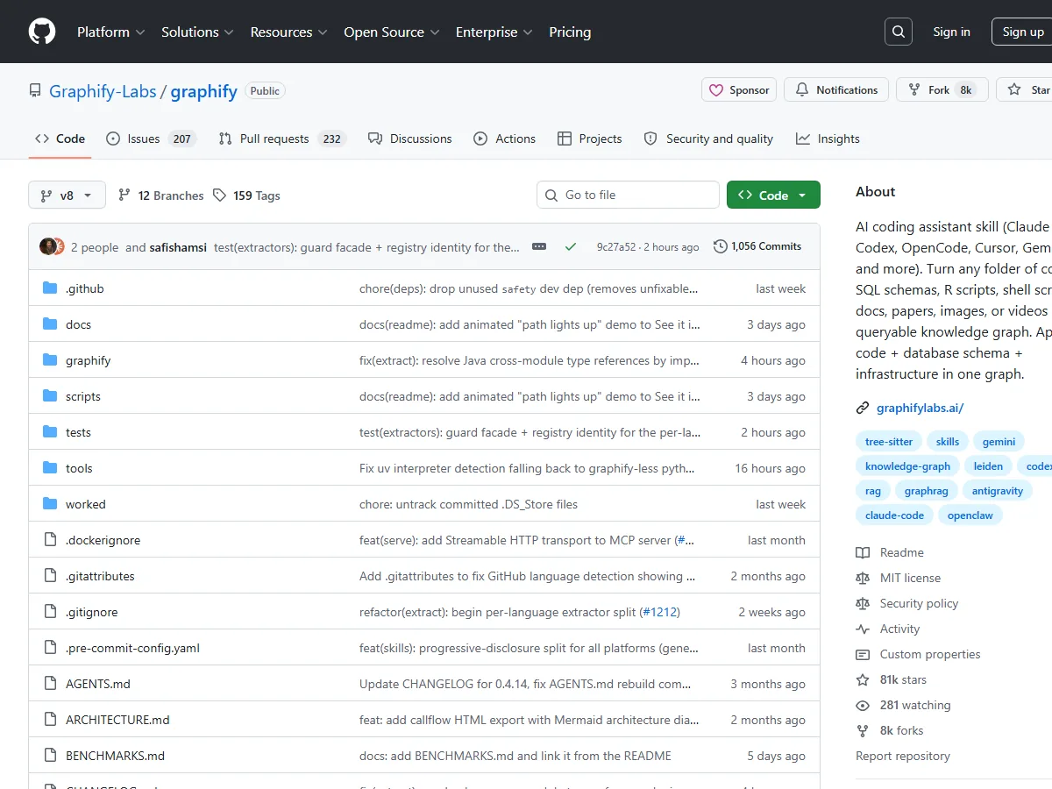The image size is (1052, 789).
Task: Click the file icon beside .gitattributes
Action: (50, 576)
